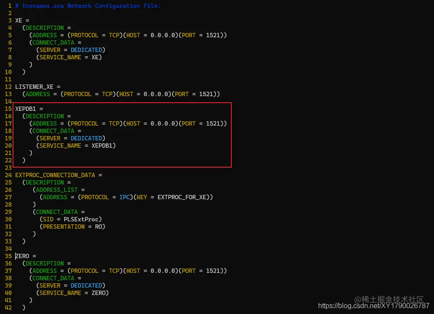This screenshot has height=314, width=434.
Task: Click "HOST" keyword on line 37
Action: pos(133,271)
